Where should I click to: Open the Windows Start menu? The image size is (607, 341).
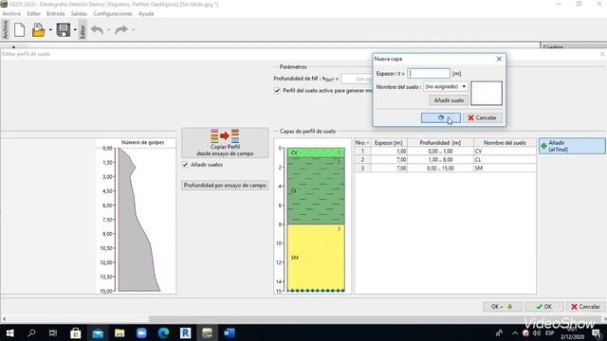click(x=10, y=332)
